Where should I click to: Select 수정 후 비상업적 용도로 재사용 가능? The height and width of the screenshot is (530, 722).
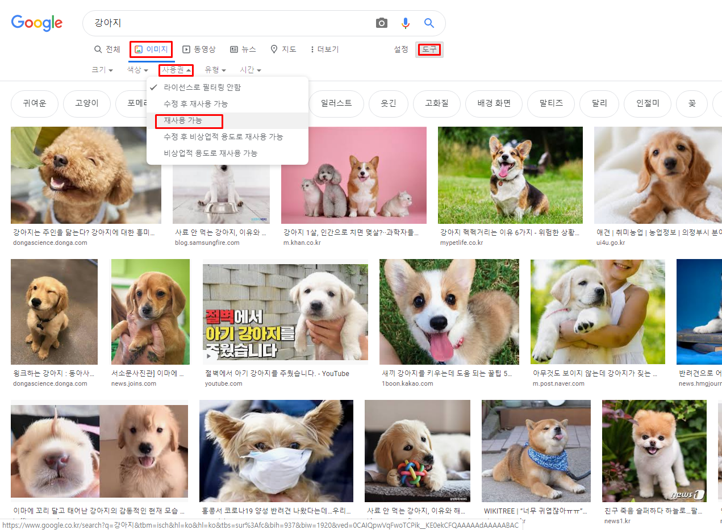tap(227, 137)
